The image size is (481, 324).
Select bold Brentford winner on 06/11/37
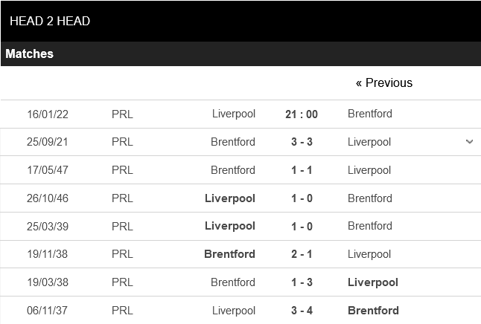(373, 311)
